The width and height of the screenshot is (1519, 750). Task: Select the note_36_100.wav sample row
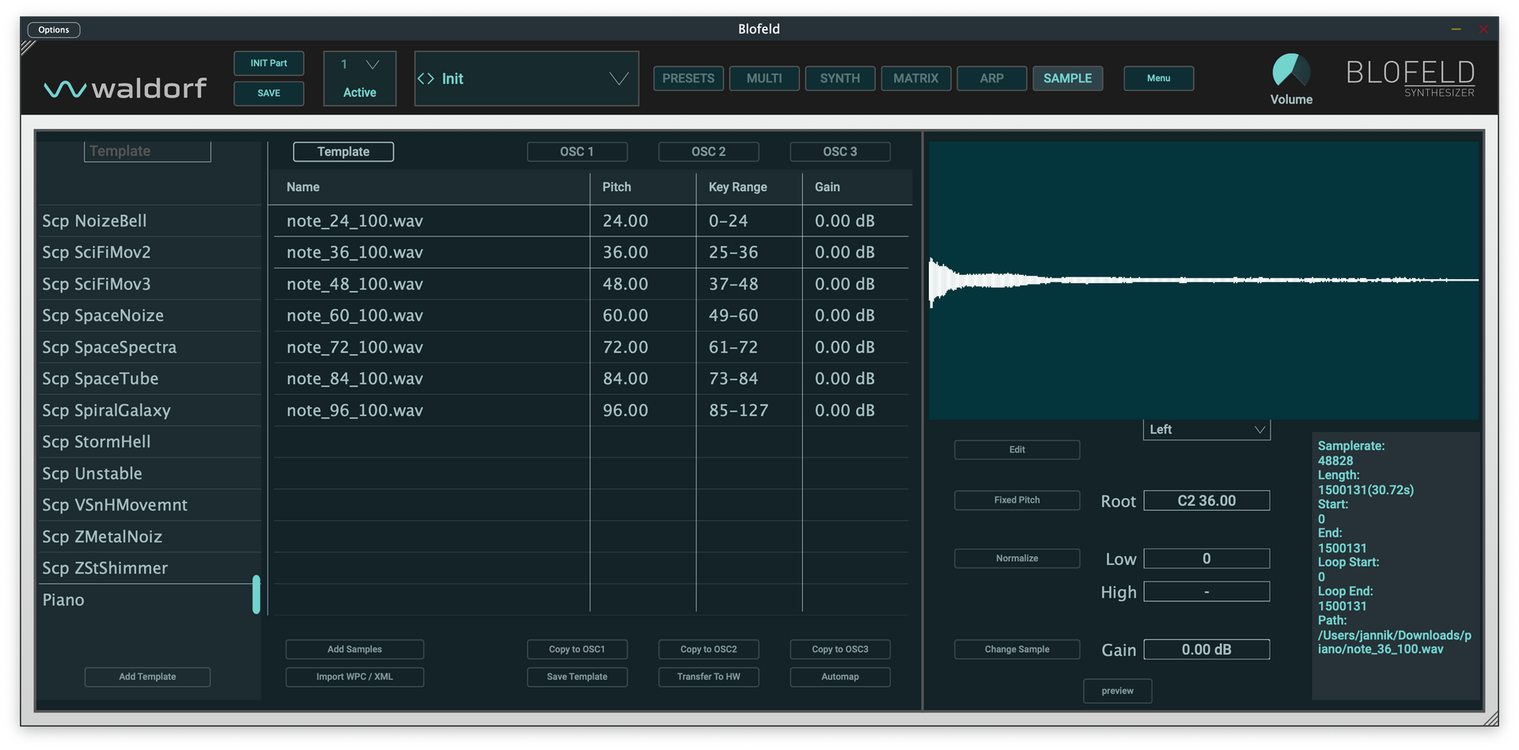(x=591, y=253)
